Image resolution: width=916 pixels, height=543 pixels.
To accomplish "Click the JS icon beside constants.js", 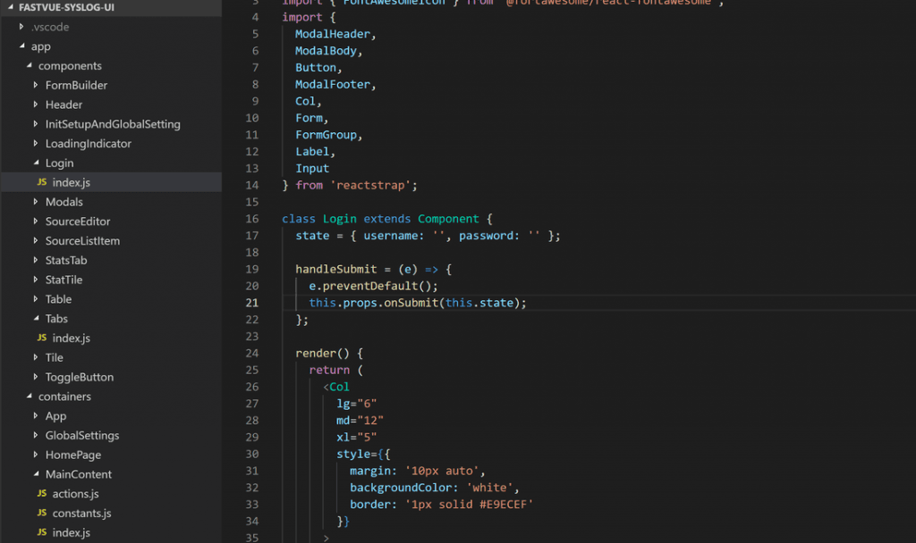I will (41, 513).
